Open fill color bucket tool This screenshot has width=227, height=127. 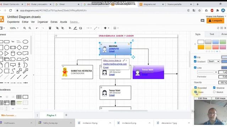pos(70,28)
